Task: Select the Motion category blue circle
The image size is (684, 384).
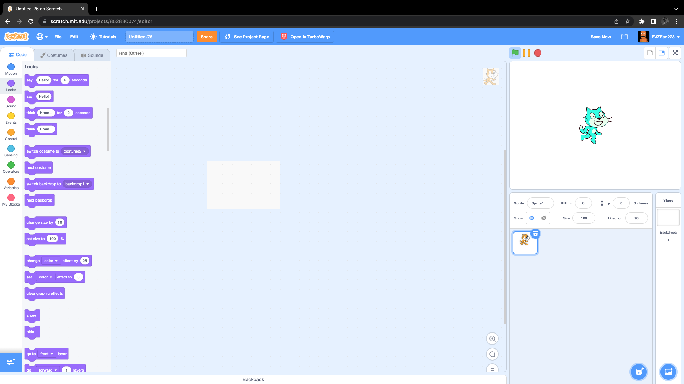Action: point(11,67)
